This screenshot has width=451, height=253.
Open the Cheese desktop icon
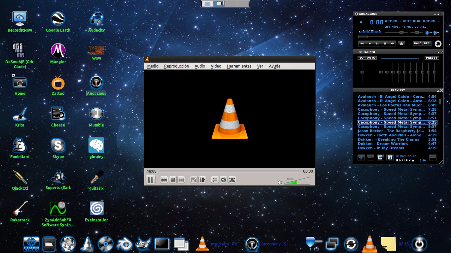tap(58, 117)
